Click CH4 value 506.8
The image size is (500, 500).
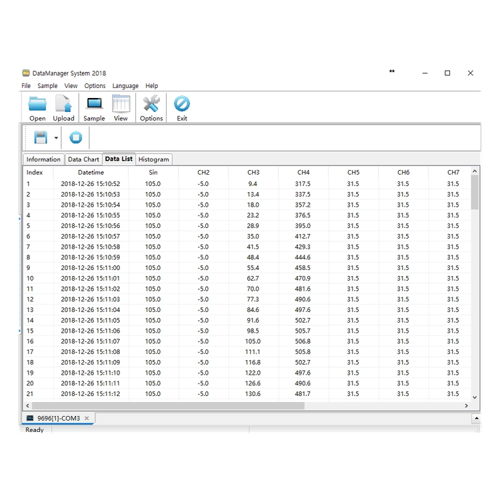[x=303, y=341]
